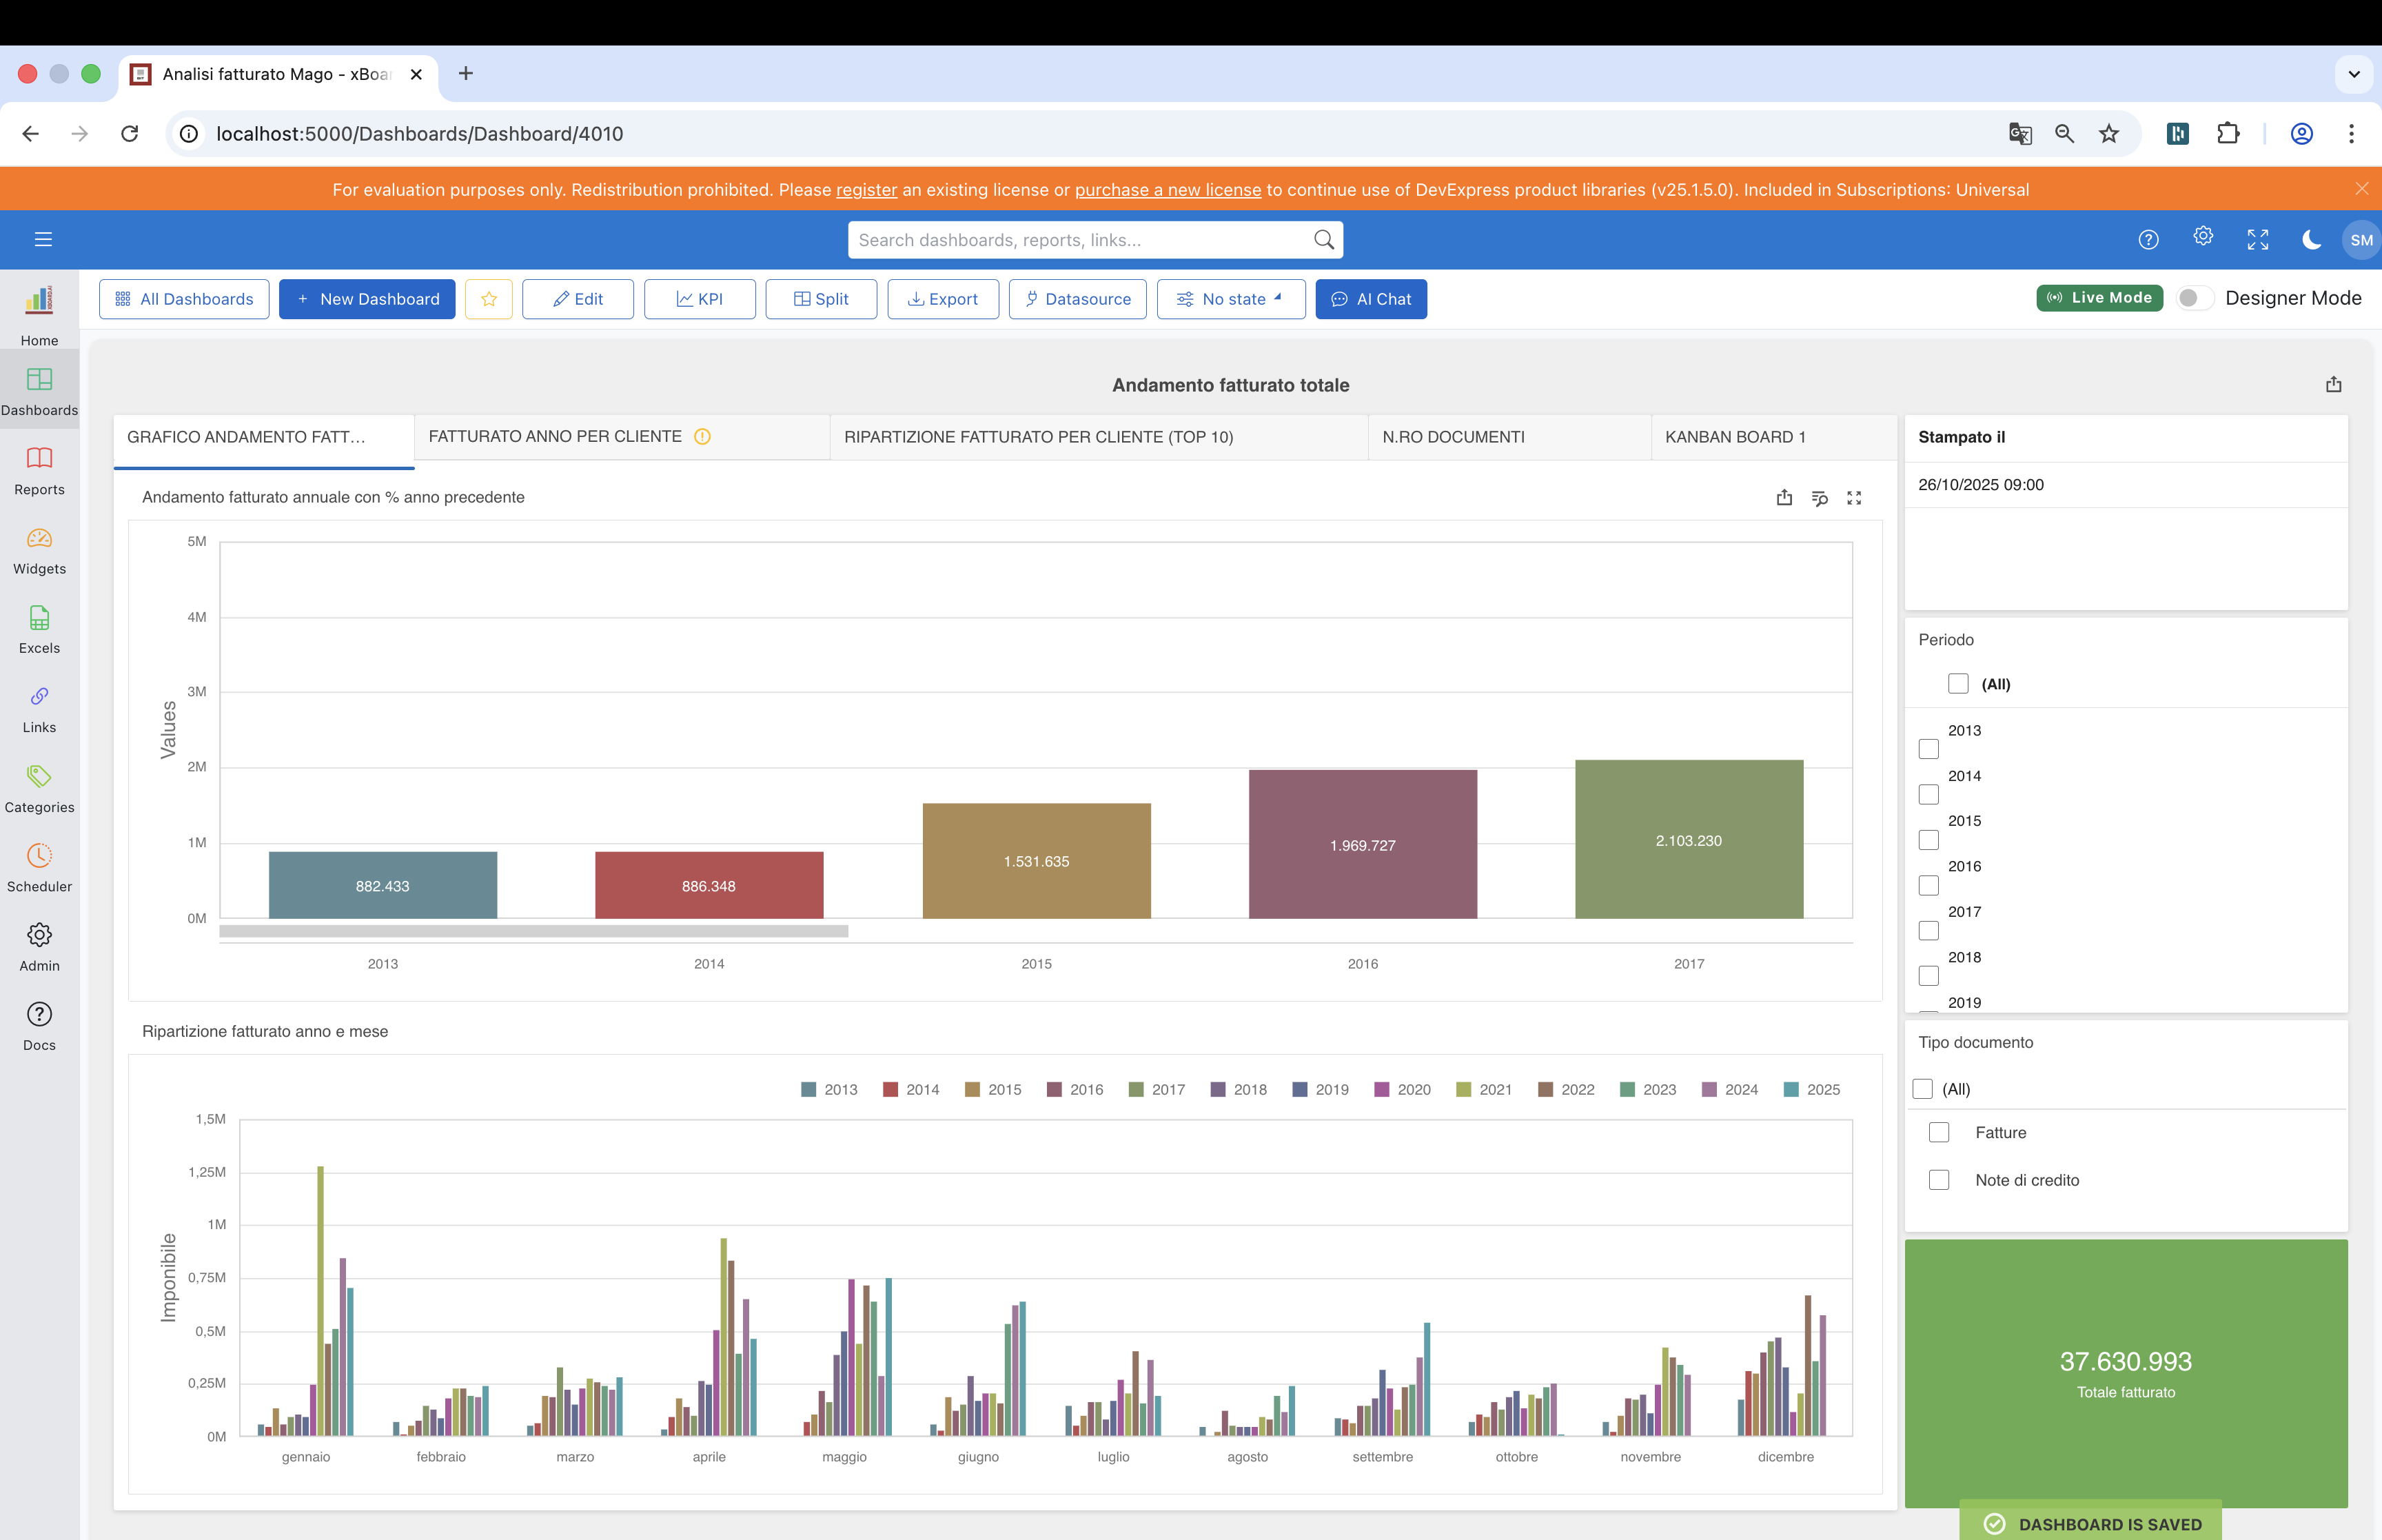Click the Export toolbar button
The width and height of the screenshot is (2382, 1540).
click(x=943, y=299)
